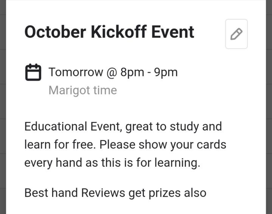272x214 pixels.
Task: Click the word "Tomorrow" in the schedule
Action: click(x=76, y=72)
